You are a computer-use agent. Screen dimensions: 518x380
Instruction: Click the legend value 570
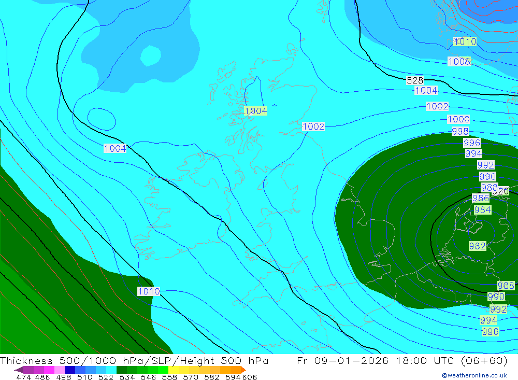191,377
